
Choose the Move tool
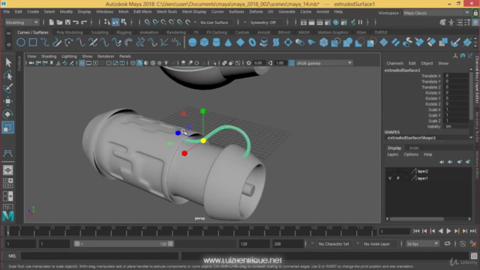click(8, 101)
